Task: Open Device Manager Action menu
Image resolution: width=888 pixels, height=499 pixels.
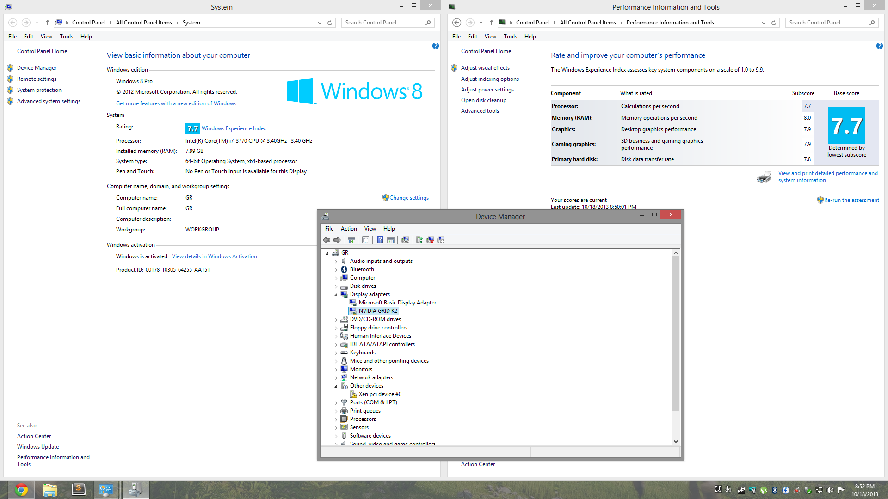Action: coord(349,228)
